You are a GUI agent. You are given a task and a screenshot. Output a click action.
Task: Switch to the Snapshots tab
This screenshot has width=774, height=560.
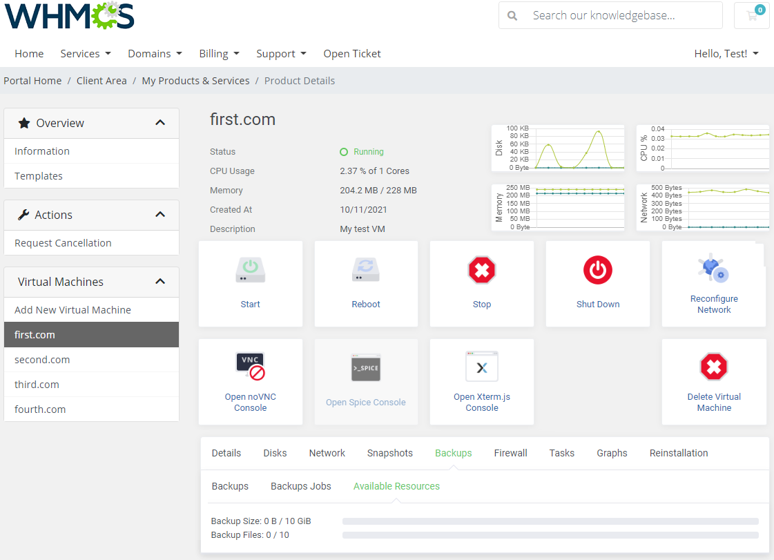390,453
